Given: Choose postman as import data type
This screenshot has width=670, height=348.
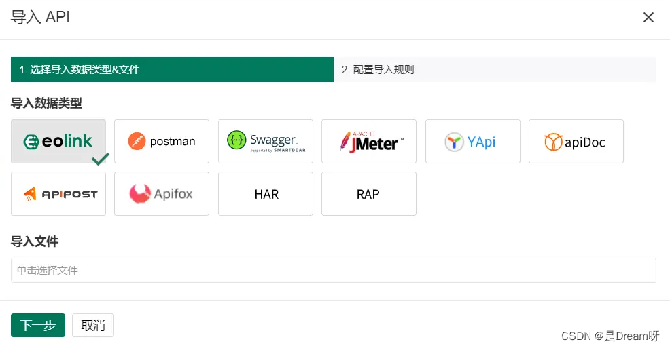Looking at the screenshot, I should [162, 141].
